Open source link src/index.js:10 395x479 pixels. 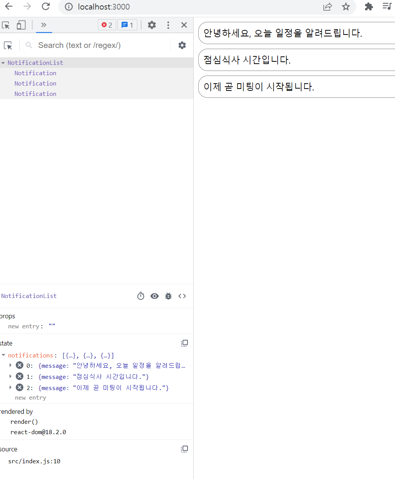point(35,461)
